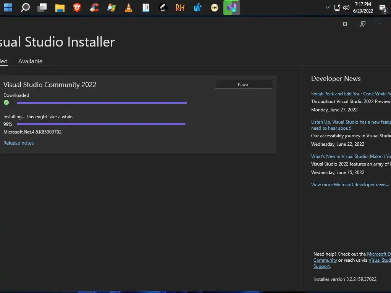Select the Visual Studio Installer taskbar icon

tap(232, 8)
